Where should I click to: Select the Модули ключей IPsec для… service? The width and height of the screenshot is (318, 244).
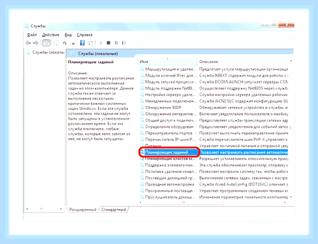(x=171, y=75)
